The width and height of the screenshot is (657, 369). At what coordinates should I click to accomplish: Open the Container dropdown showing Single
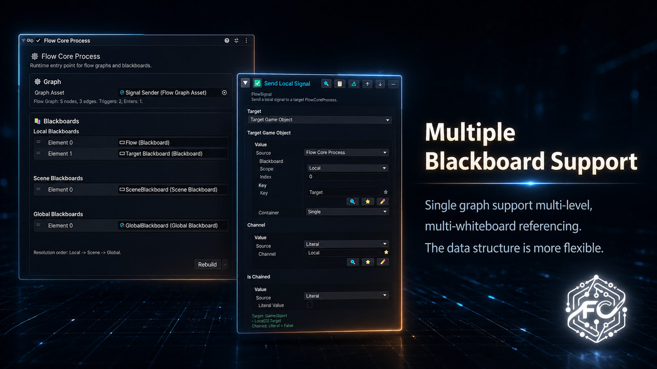tap(348, 212)
